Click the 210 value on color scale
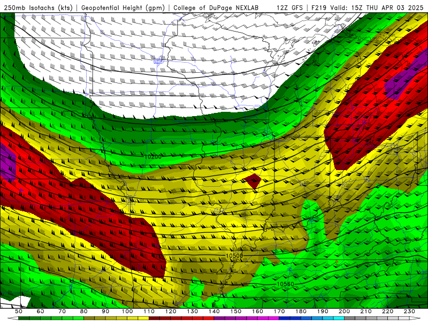This screenshot has width=428, height=321. (366, 311)
